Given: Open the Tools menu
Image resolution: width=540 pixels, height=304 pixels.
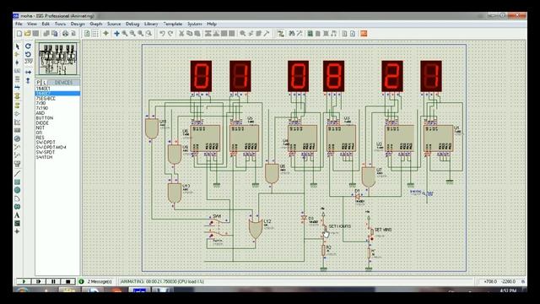Looking at the screenshot, I should coord(60,24).
